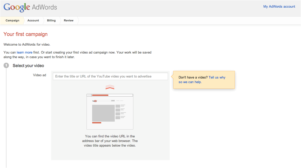Image resolution: width=301 pixels, height=168 pixels.
Task: Select the Campaign step tab
Action: (12, 20)
